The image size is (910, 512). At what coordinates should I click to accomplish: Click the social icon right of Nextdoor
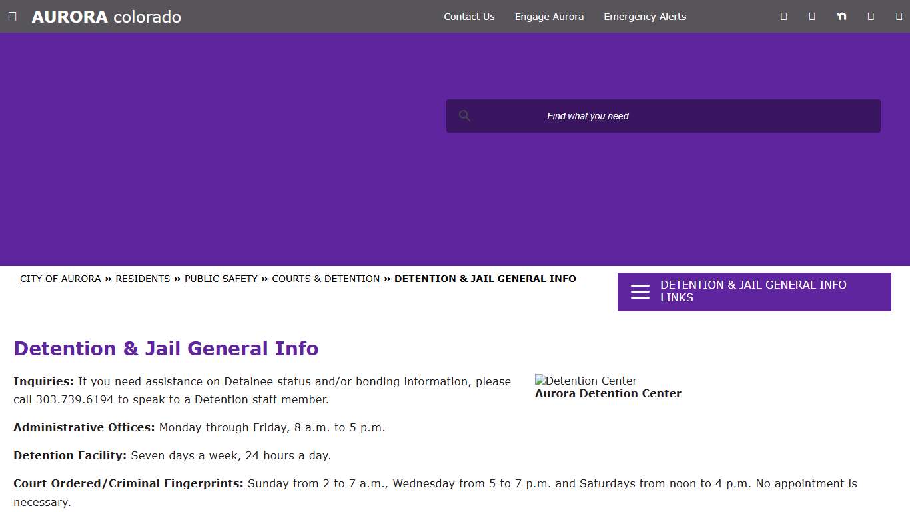871,16
